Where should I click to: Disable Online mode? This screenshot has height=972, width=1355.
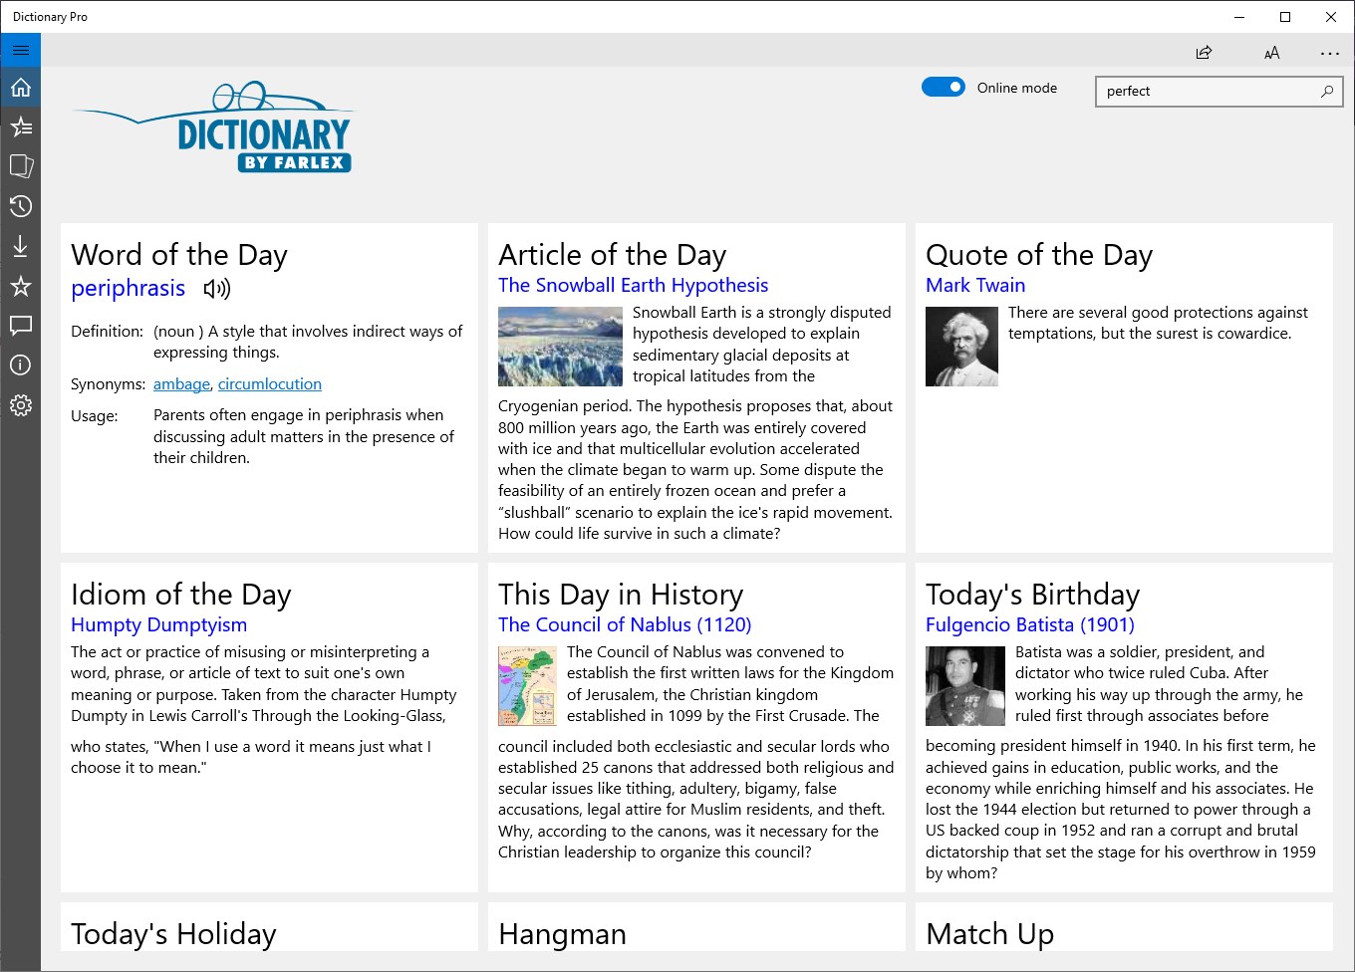[x=943, y=87]
